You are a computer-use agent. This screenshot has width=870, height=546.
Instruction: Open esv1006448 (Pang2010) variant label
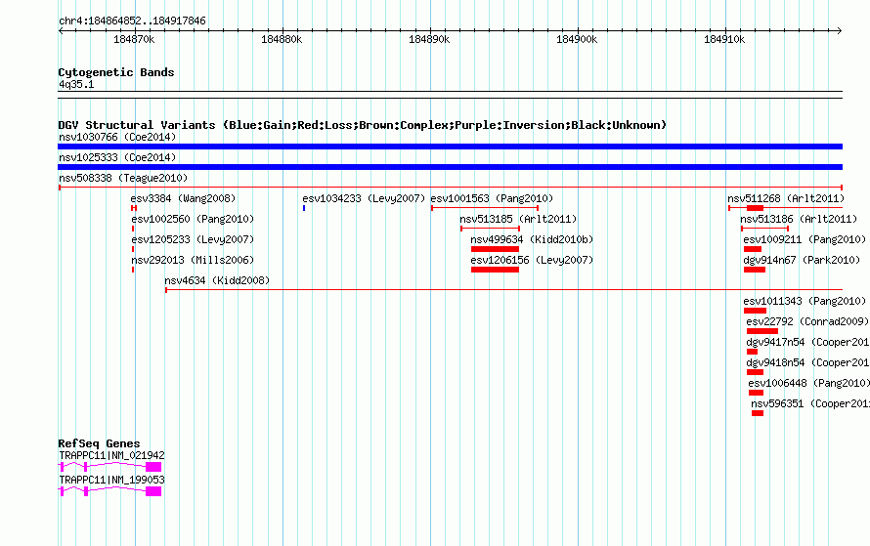point(809,383)
